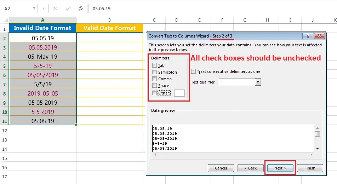Close the Convert Text to Columns Wizard

(x=319, y=36)
